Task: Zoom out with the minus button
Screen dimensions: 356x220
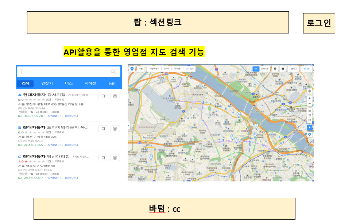Action: [309, 104]
